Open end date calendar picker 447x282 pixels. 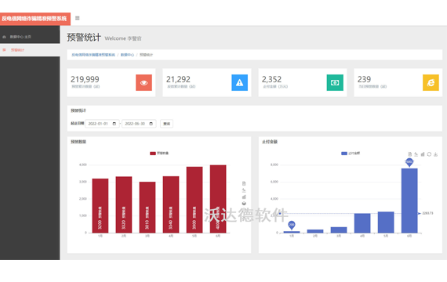tap(151, 124)
